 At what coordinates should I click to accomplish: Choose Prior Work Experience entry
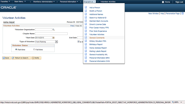click(x=98, y=31)
